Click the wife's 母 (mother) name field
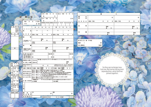 point(61,57)
